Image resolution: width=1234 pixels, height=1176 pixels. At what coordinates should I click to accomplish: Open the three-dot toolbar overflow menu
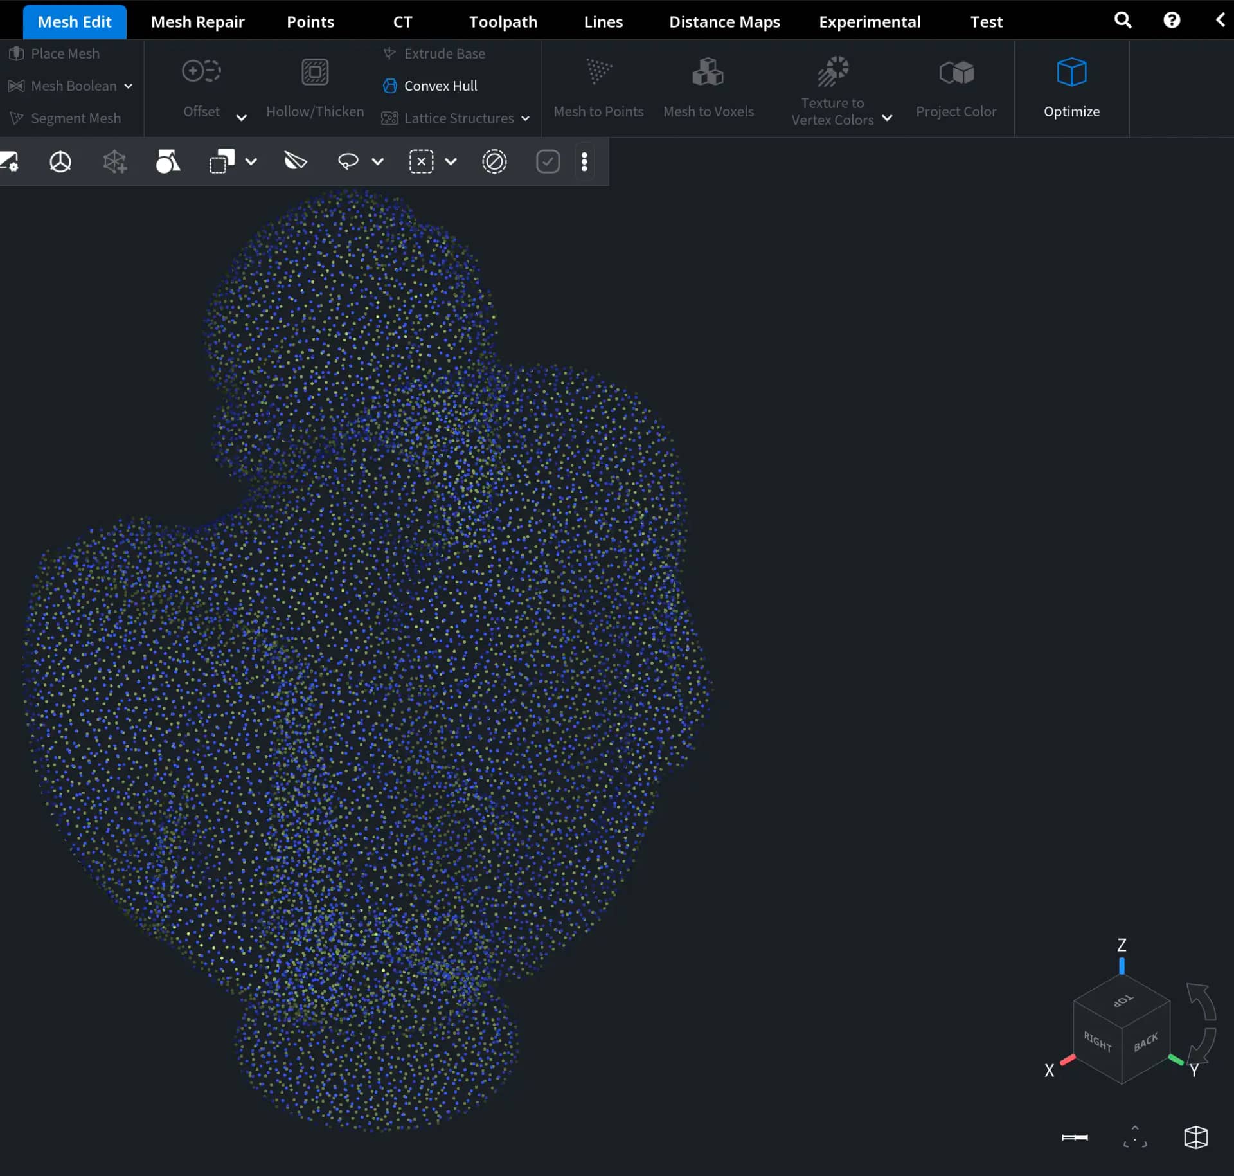(x=584, y=161)
